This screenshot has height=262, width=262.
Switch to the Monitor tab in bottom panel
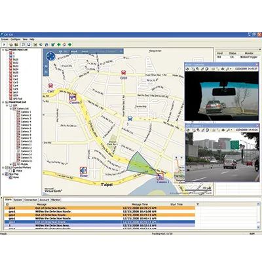tap(56, 200)
